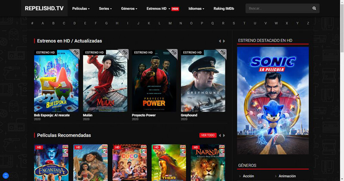Focus the Buscar search field
344x181 pixels.
pos(279,8)
